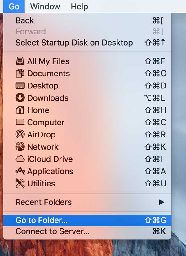Screen dimensions: 186x256
Task: Click the Downloads arrow icon
Action: (20, 98)
